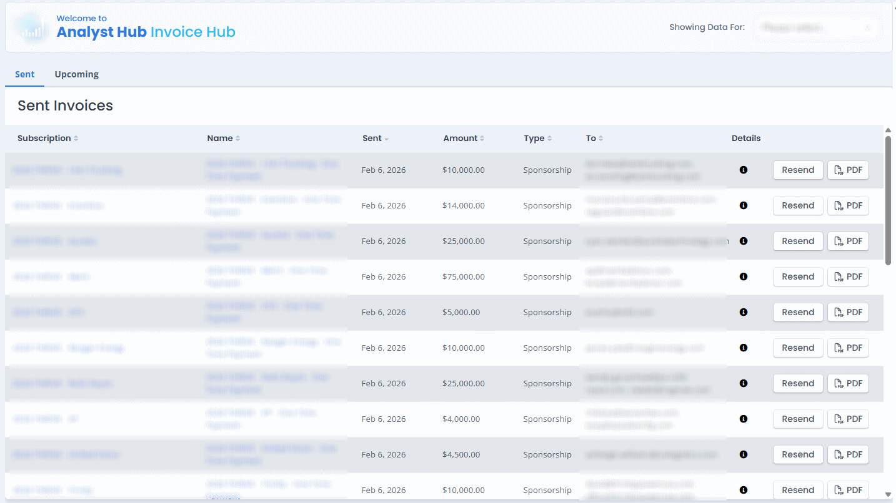Viewport: 896px width, 503px height.
Task: Download PDF for the $14,000.00 invoice
Action: click(x=848, y=205)
